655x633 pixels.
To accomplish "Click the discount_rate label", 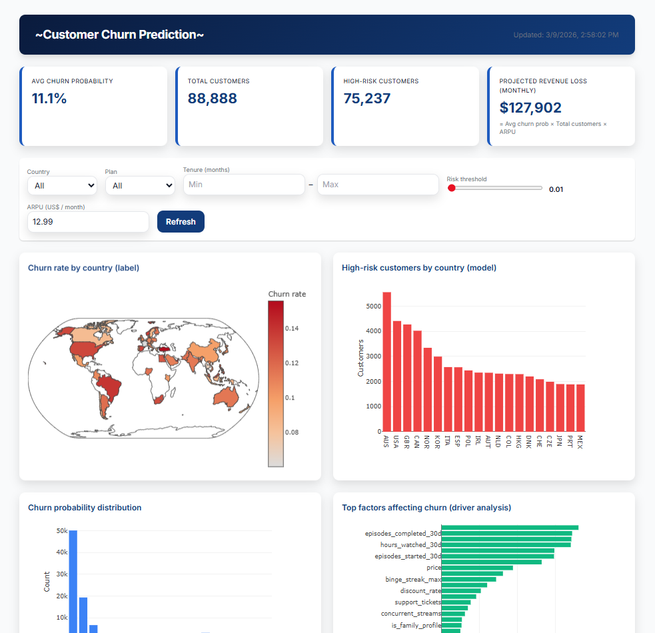I will point(420,591).
